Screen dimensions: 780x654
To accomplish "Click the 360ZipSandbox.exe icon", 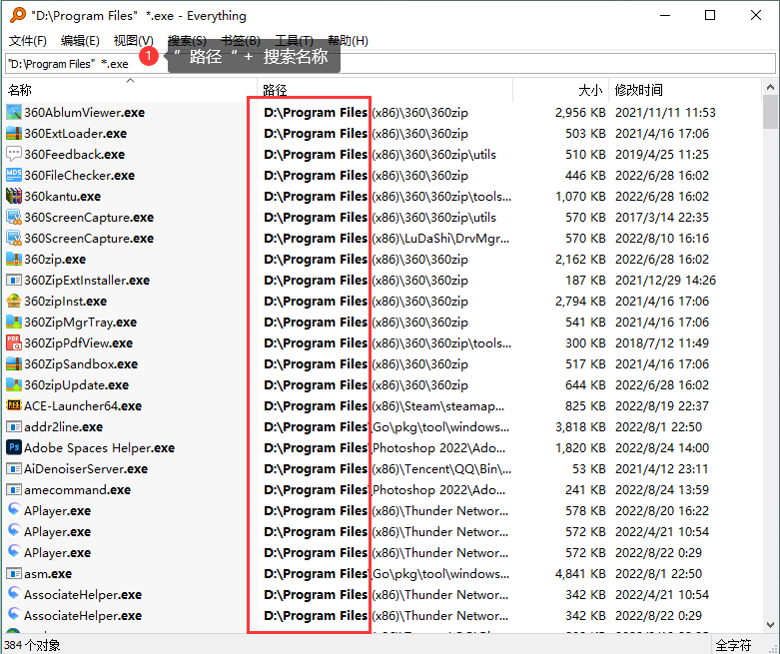I will coord(14,364).
